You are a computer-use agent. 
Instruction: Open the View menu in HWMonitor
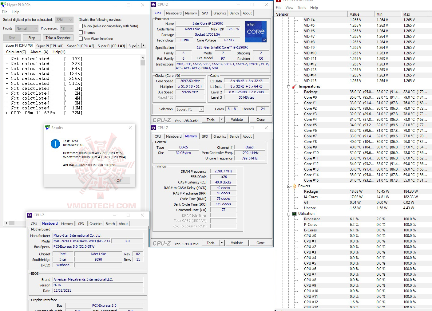tap(289, 8)
